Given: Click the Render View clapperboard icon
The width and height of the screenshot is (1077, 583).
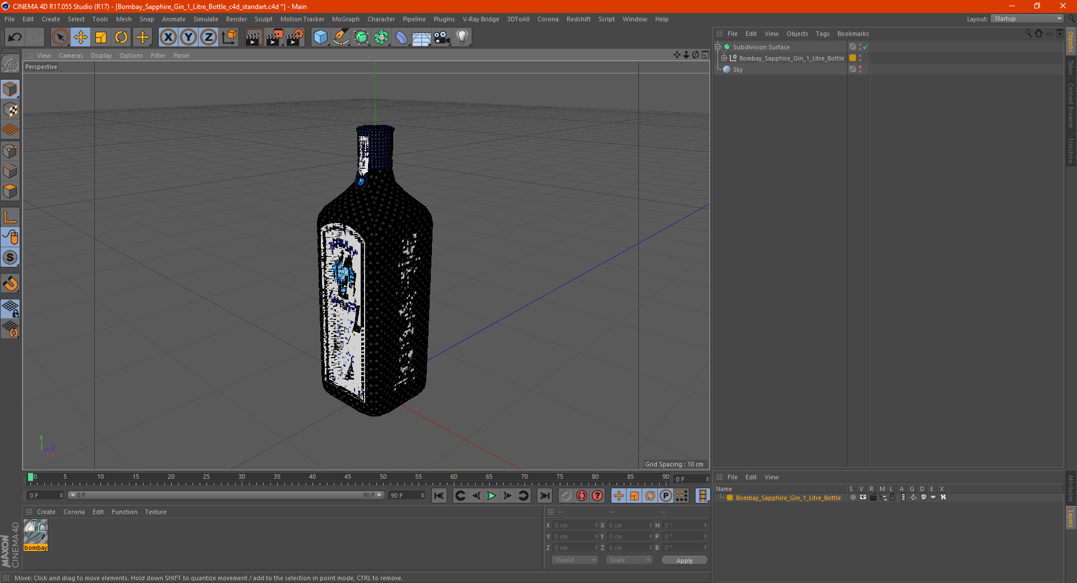Looking at the screenshot, I should point(254,38).
